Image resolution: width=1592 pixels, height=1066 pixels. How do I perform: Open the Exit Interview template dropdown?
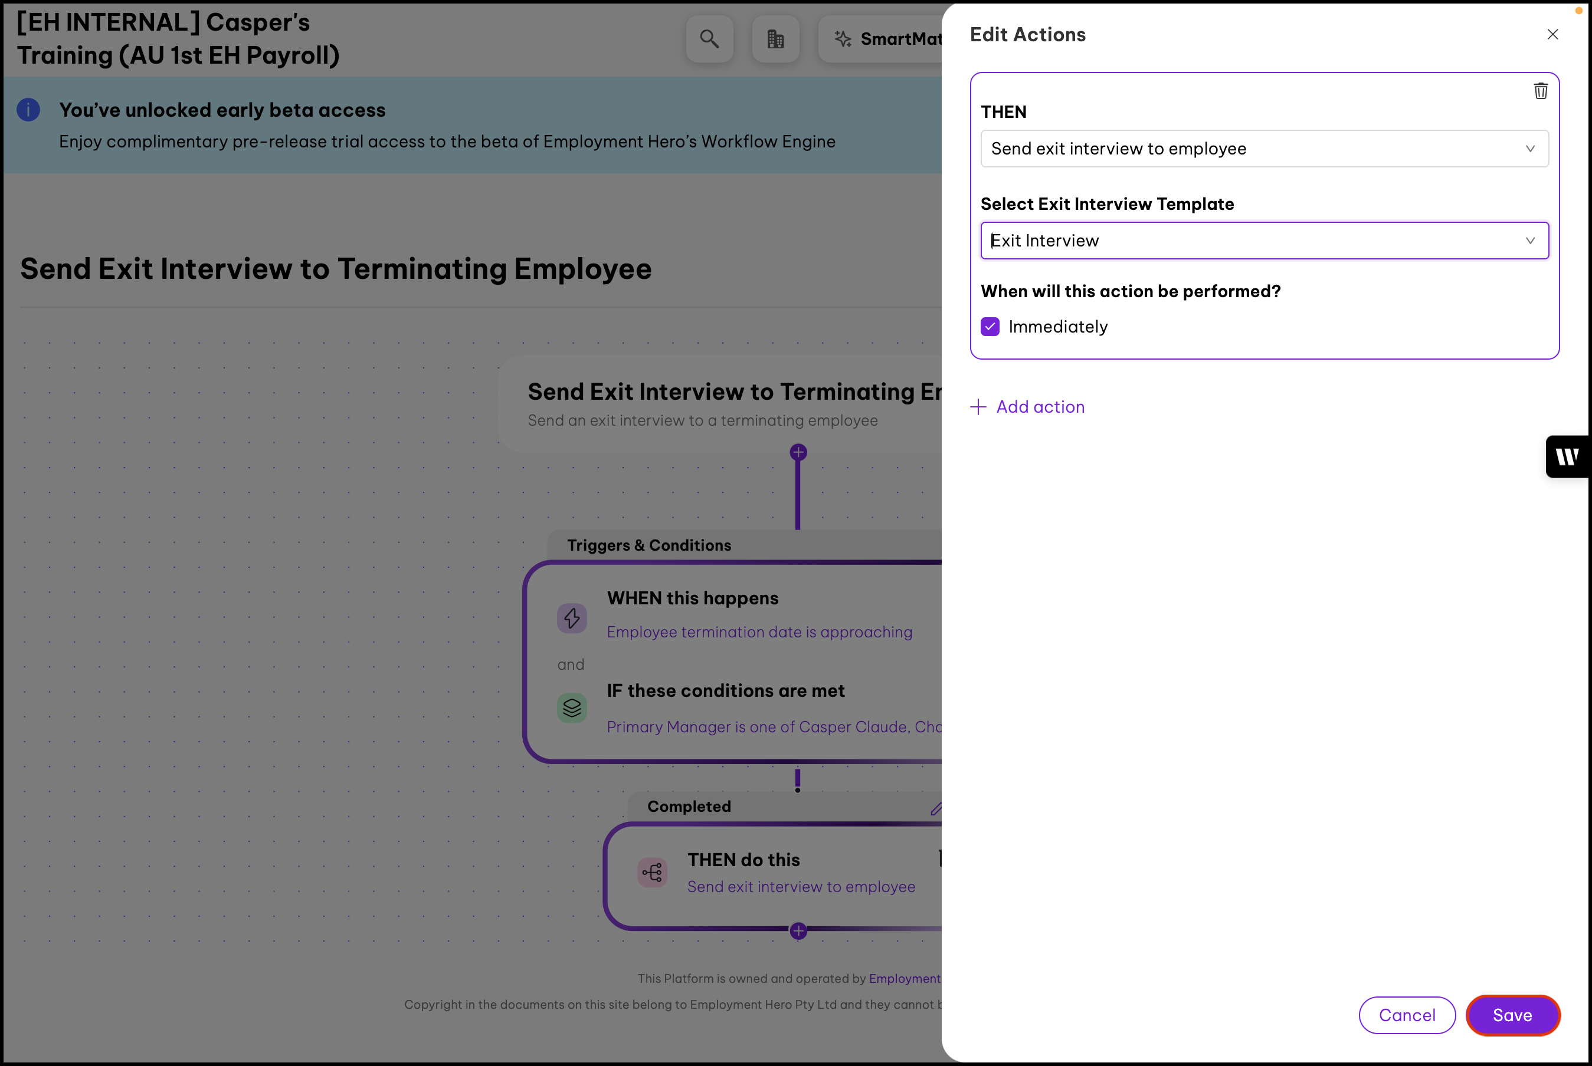1264,241
